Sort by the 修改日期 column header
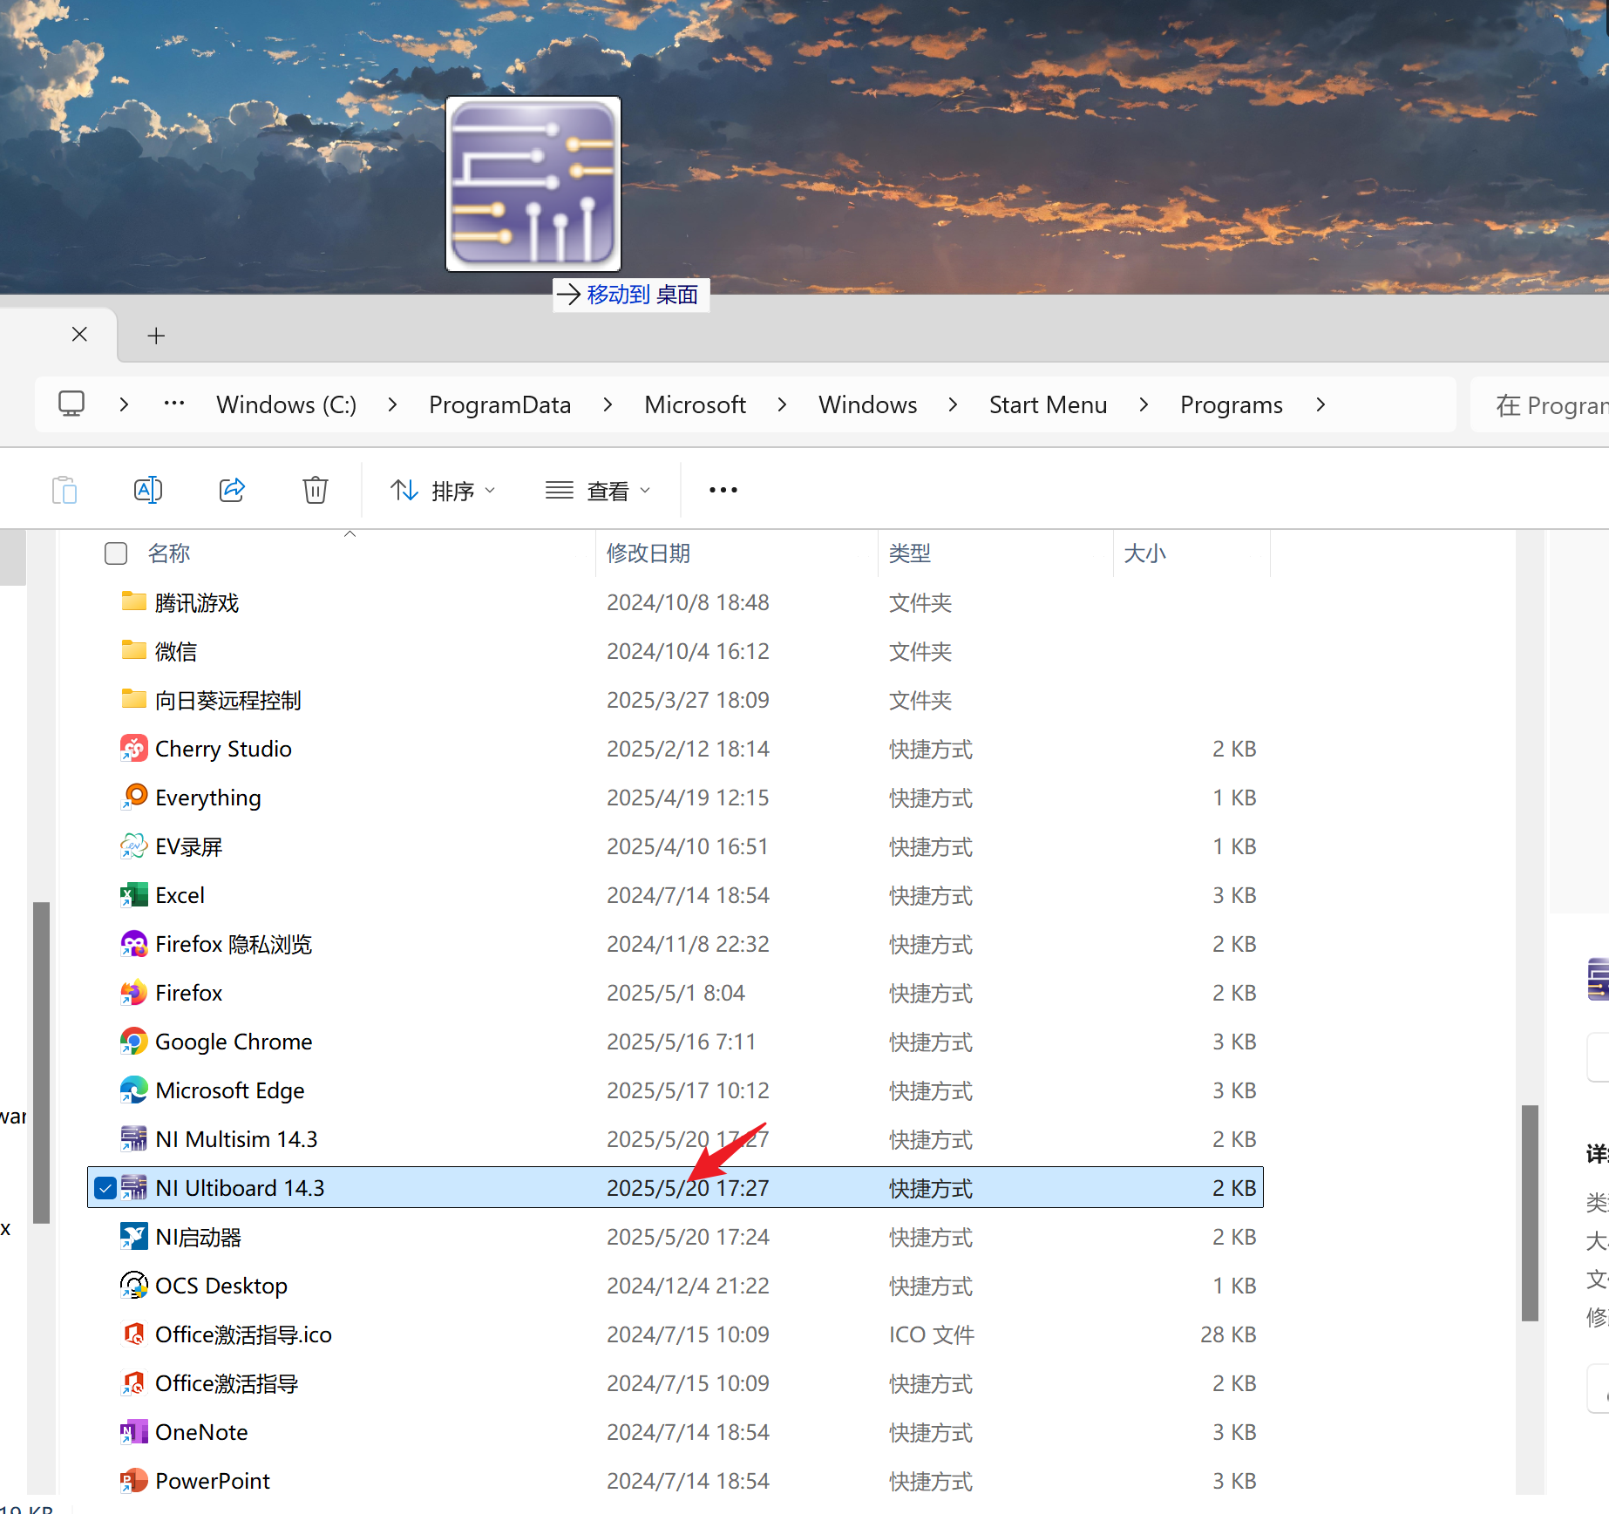Viewport: 1609px width, 1514px height. point(648,553)
